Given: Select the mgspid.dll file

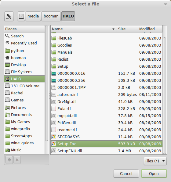Looking at the screenshot, I should 107,116.
